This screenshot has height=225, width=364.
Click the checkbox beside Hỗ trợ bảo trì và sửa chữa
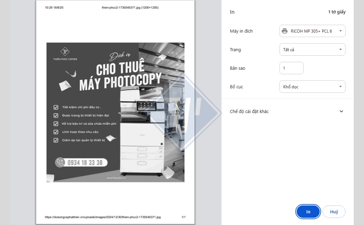point(56,124)
